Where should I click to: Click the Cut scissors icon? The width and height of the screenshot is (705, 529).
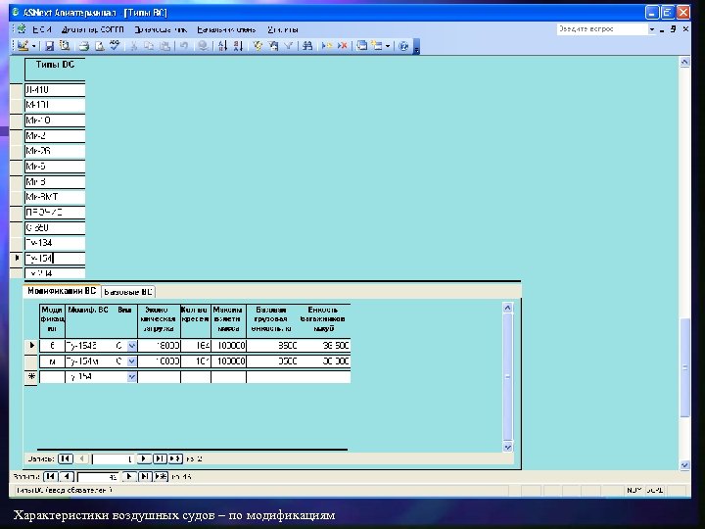133,46
